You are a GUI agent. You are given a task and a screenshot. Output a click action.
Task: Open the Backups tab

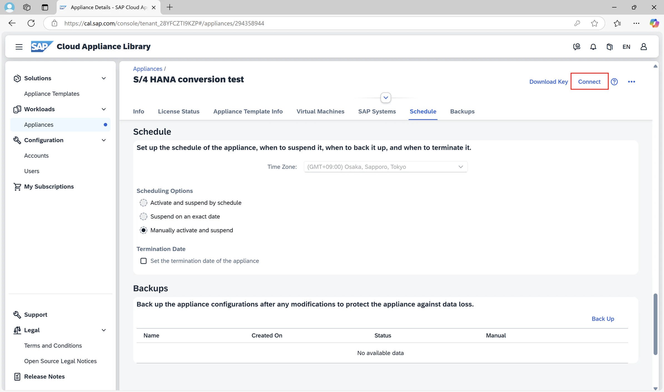pyautogui.click(x=462, y=111)
